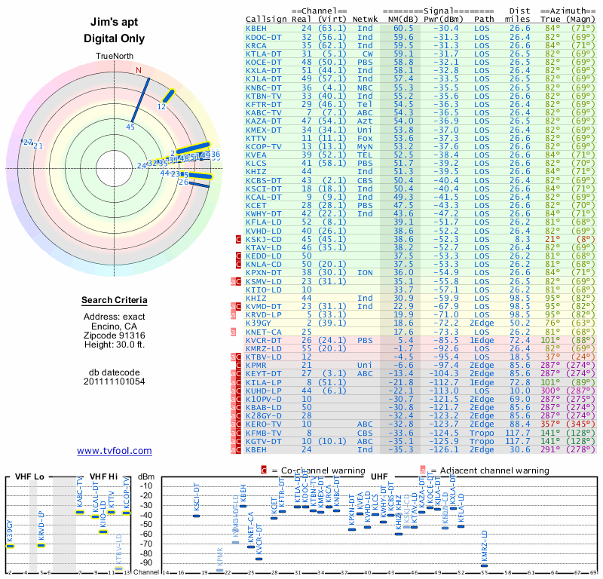Click the 'TrueNorth' label above the radar
Image resolution: width=603 pixels, height=579 pixels.
(115, 57)
